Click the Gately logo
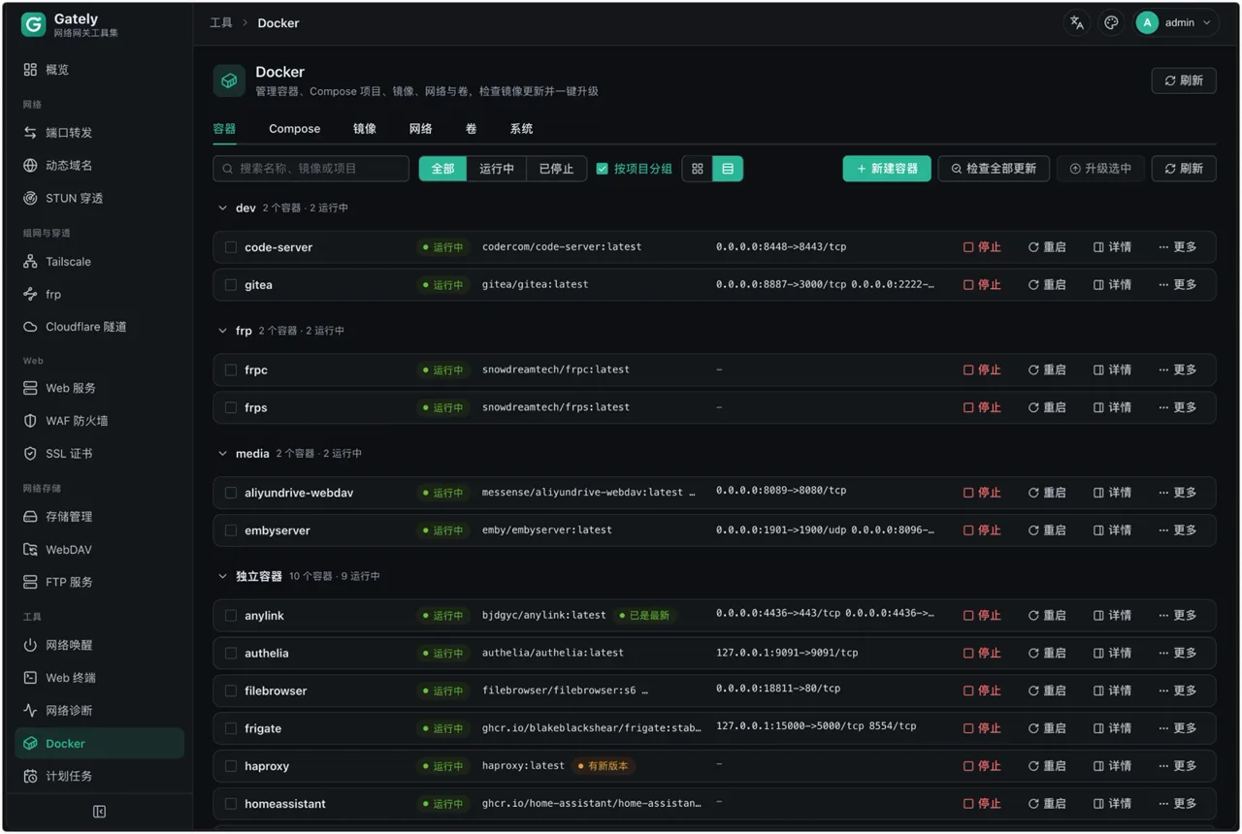This screenshot has height=834, width=1242. point(33,25)
